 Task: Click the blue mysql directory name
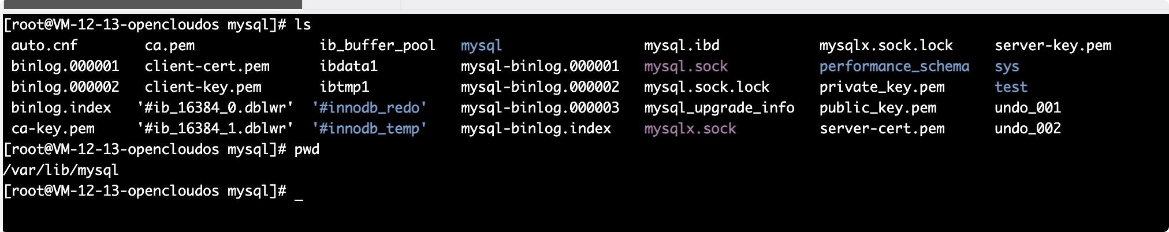481,46
